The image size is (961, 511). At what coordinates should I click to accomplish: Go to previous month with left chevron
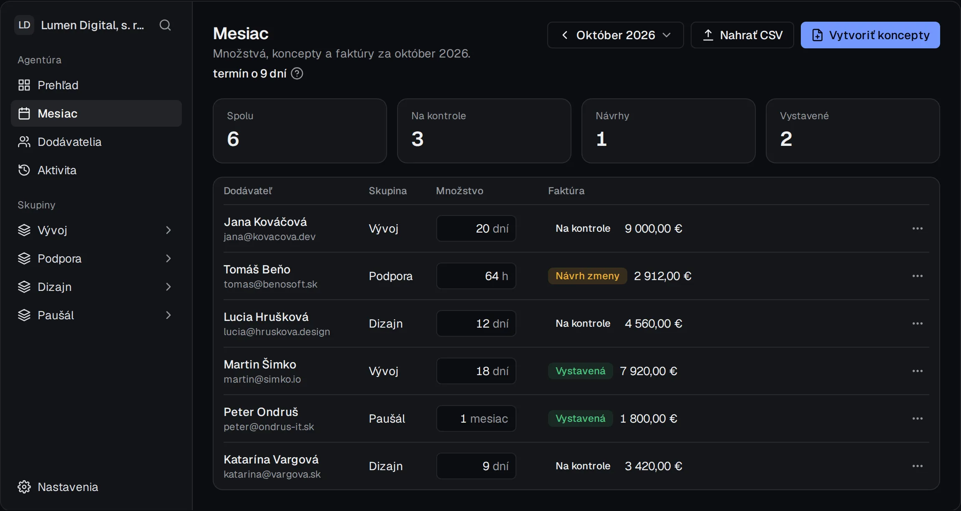pyautogui.click(x=565, y=35)
